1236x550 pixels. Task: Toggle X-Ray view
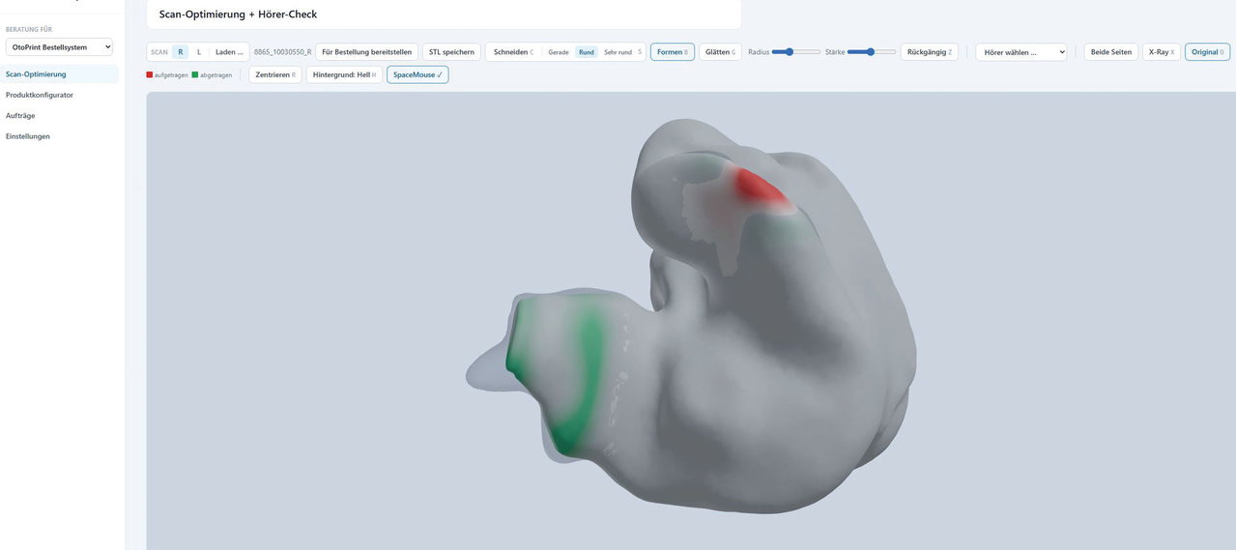pyautogui.click(x=1162, y=52)
